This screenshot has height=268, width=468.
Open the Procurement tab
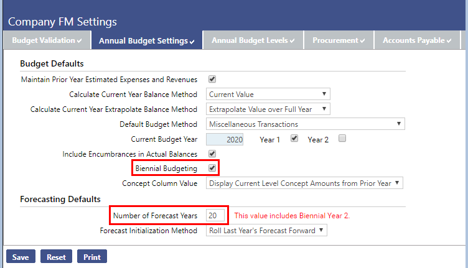339,40
